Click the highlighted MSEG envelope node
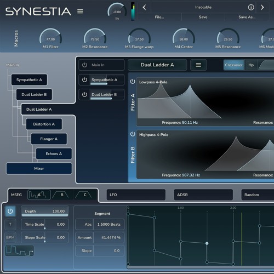Screen dimensions: 274x274 (207, 243)
